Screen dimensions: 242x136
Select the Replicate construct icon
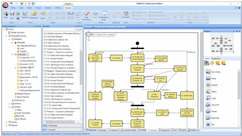coord(208,118)
